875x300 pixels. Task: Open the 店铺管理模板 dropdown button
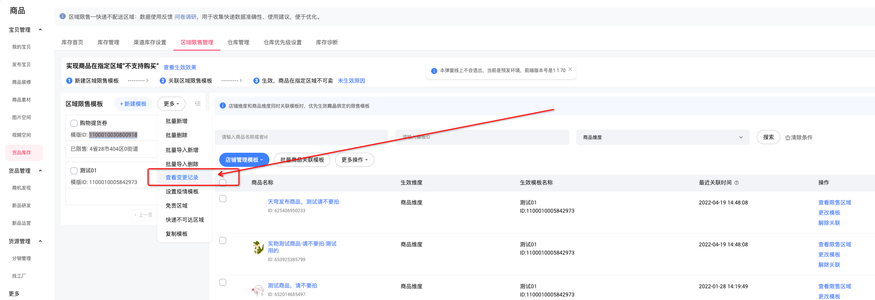(244, 160)
